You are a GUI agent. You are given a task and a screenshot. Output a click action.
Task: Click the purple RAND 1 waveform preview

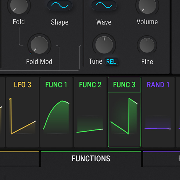[x=158, y=126]
